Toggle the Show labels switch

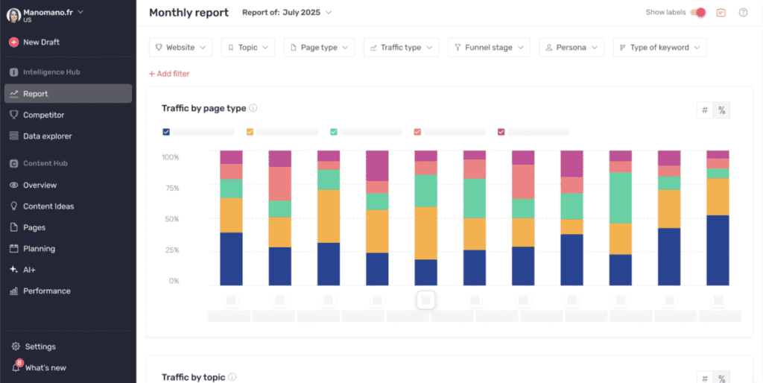coord(698,13)
